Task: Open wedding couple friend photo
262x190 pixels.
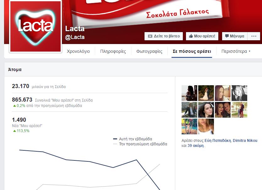Action: click(206, 93)
